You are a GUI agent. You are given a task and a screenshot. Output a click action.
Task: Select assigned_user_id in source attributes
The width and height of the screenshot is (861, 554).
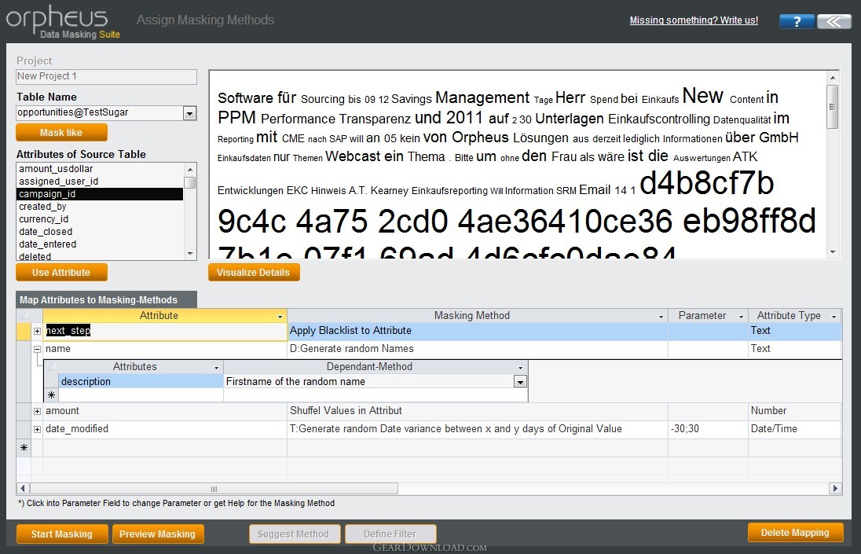[x=100, y=182]
